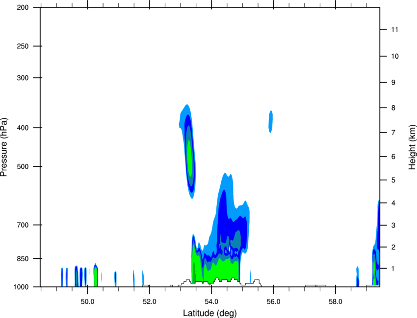Screen dimensions: 417x318
Task: Click the 52.0 latitude label
Action: (150, 302)
